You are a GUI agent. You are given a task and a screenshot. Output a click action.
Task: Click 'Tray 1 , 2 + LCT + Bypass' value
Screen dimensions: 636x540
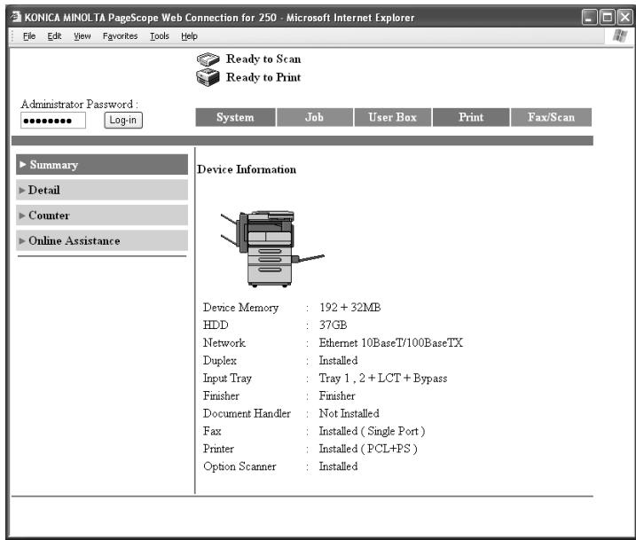coord(383,378)
